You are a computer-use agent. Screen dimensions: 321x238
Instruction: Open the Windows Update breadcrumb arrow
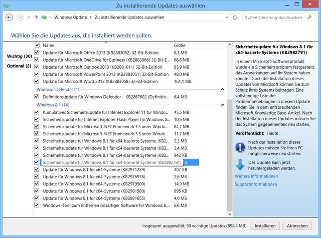point(91,18)
